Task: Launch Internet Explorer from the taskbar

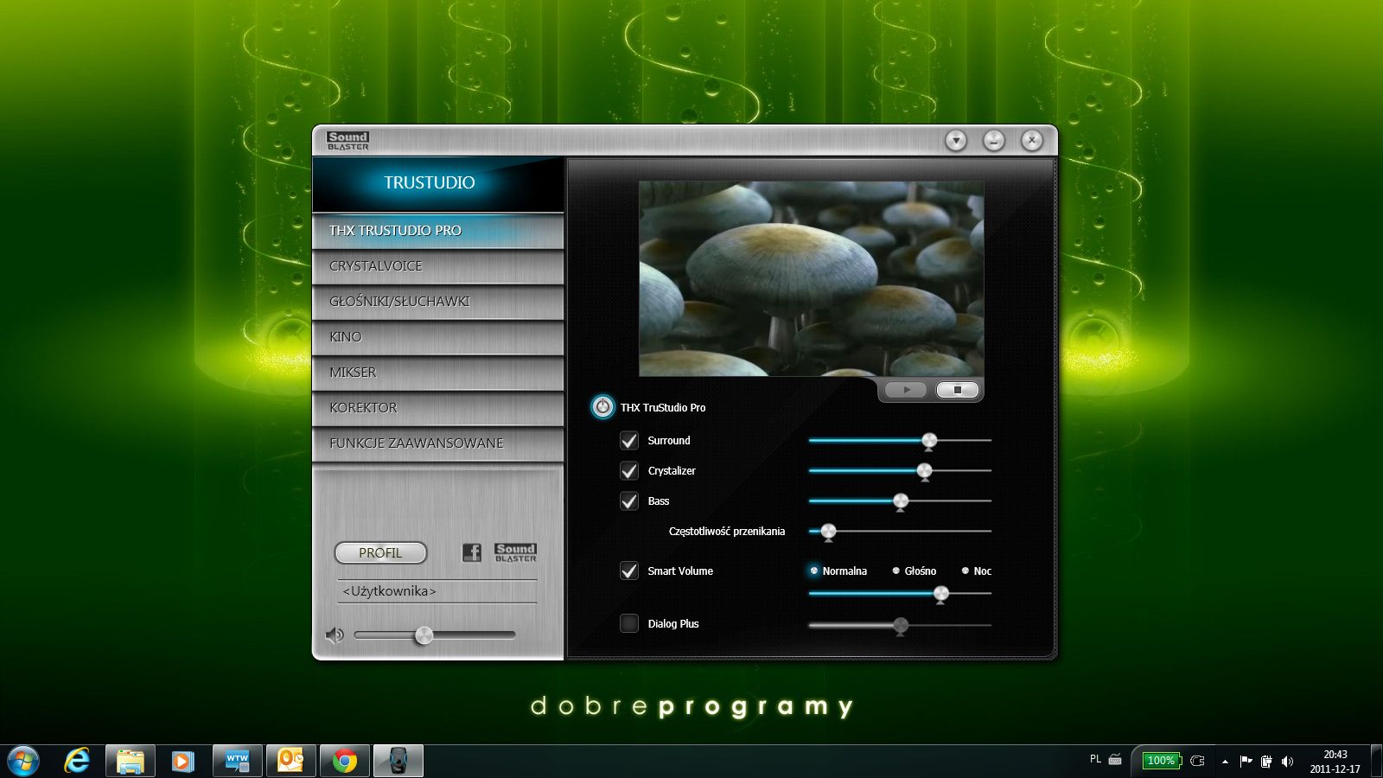Action: pyautogui.click(x=77, y=761)
